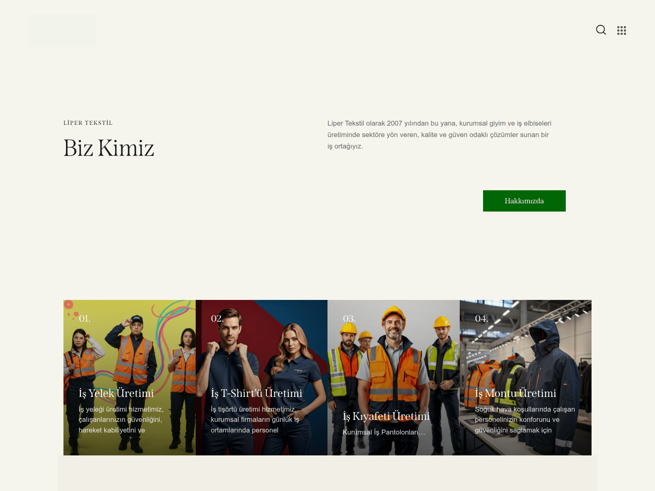This screenshot has width=655, height=491.
Task: Select the card number 04.
Action: coord(481,319)
